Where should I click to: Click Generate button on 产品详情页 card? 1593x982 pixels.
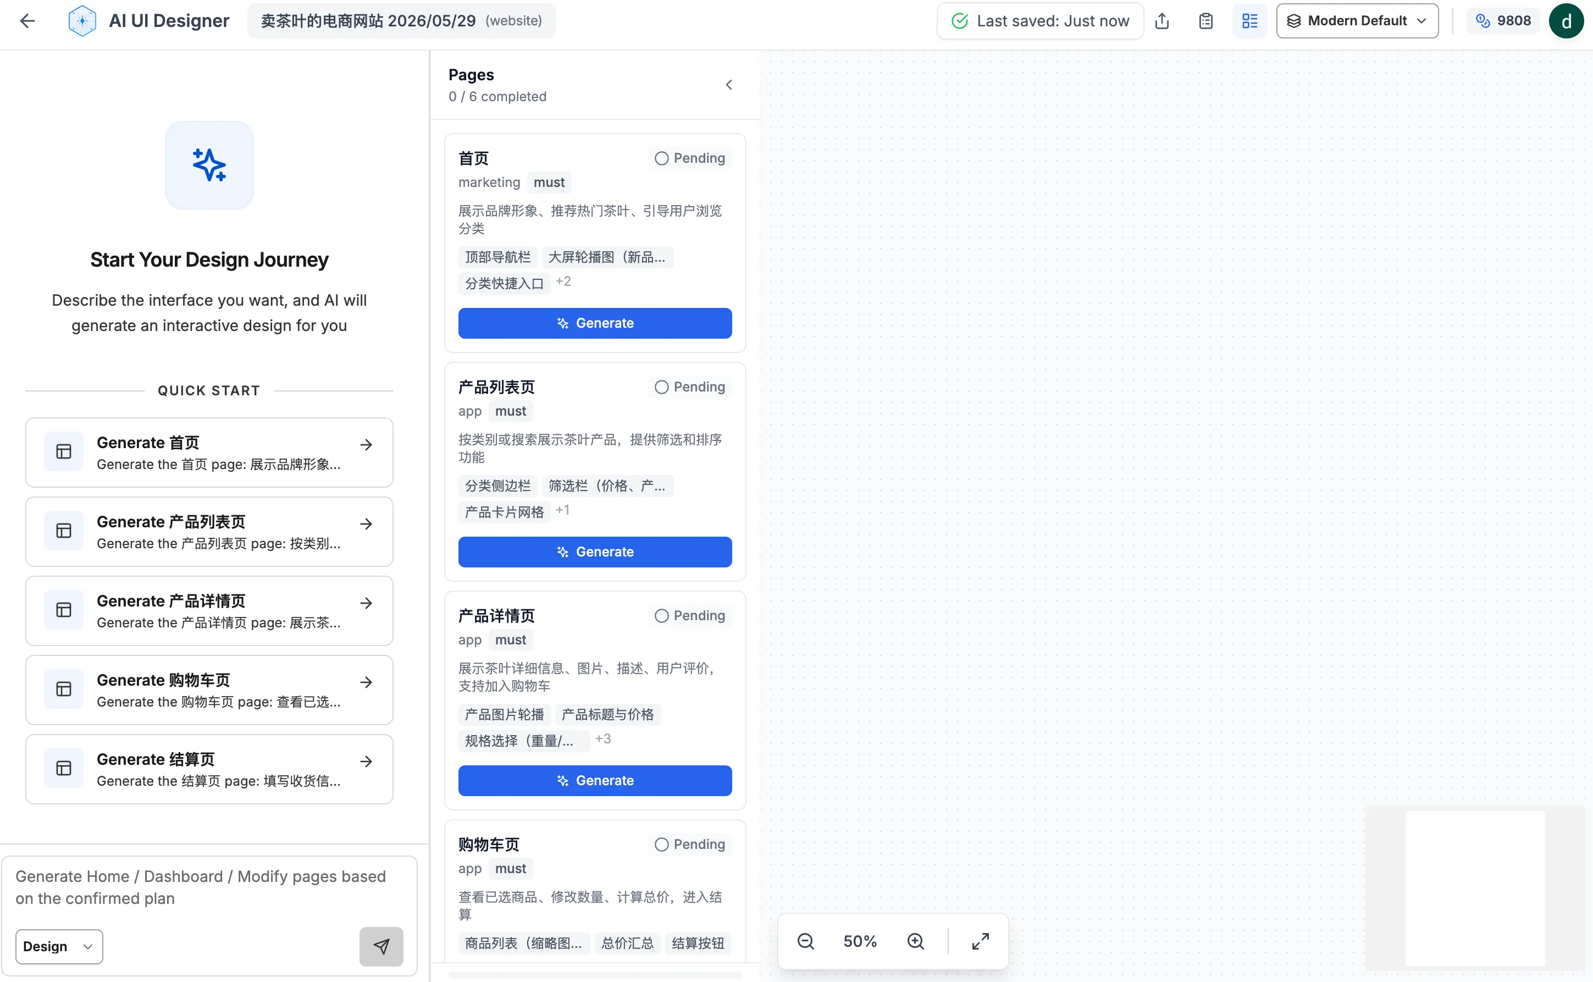(595, 780)
